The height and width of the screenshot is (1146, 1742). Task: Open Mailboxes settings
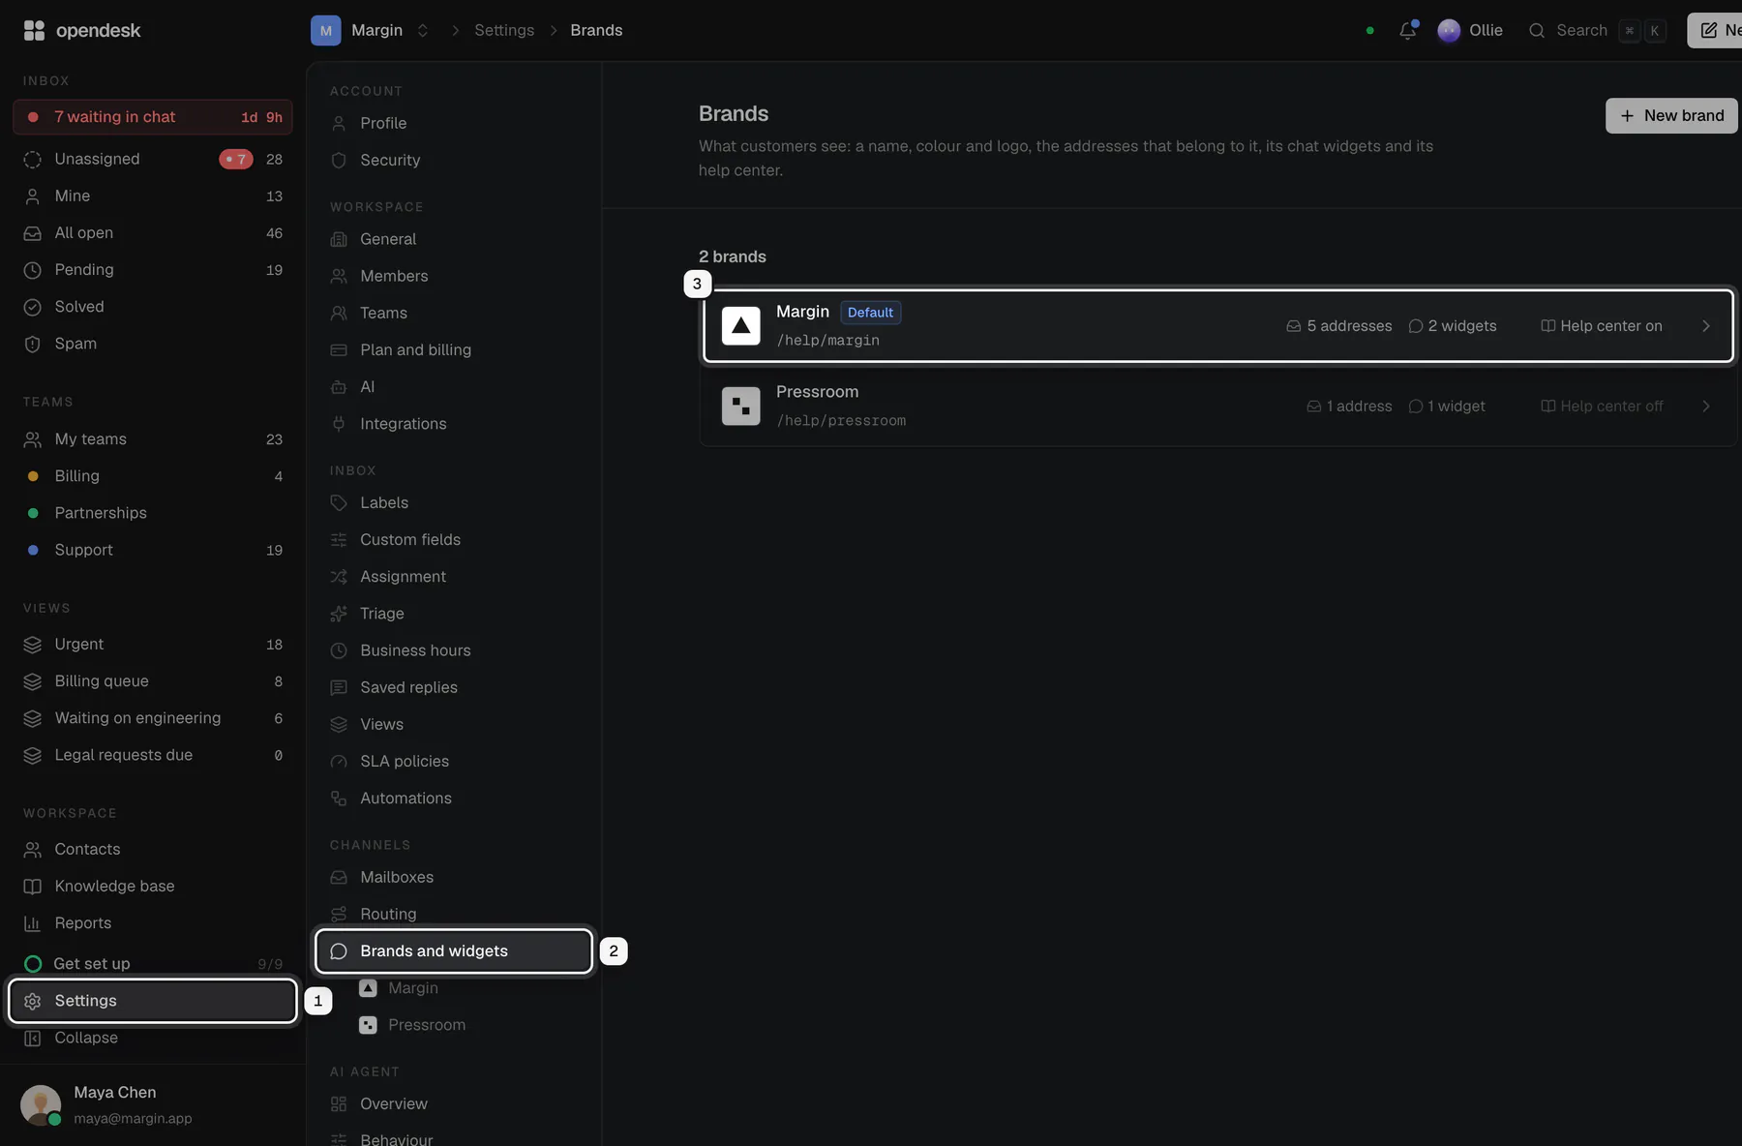click(453, 877)
